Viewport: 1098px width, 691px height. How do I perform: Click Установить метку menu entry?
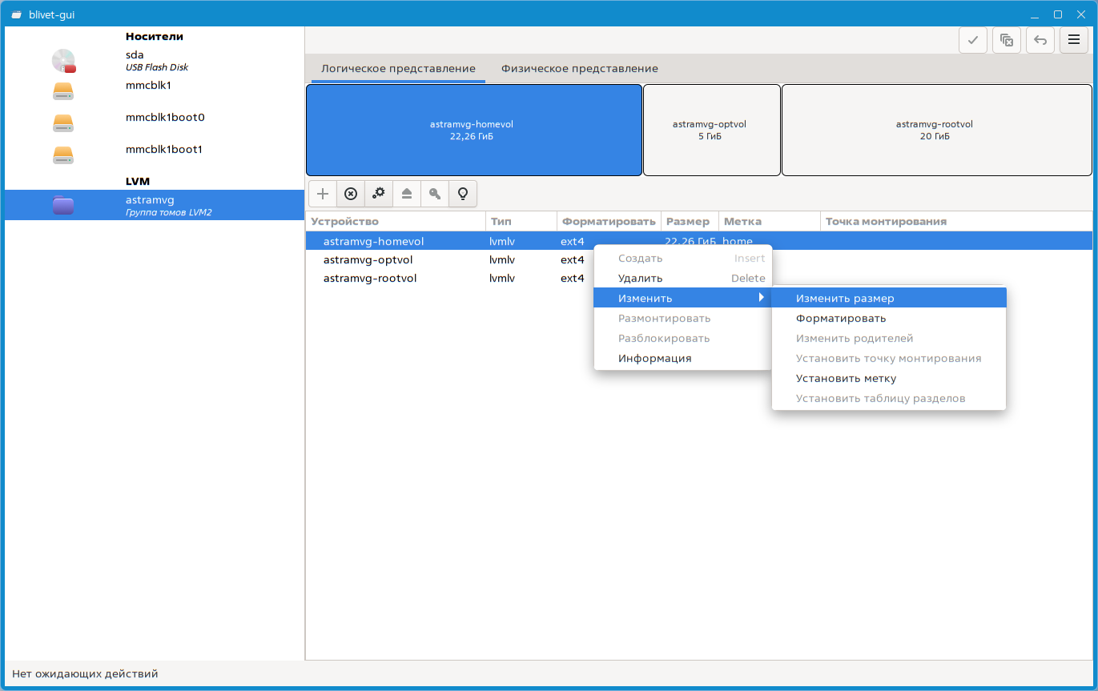[x=846, y=378]
